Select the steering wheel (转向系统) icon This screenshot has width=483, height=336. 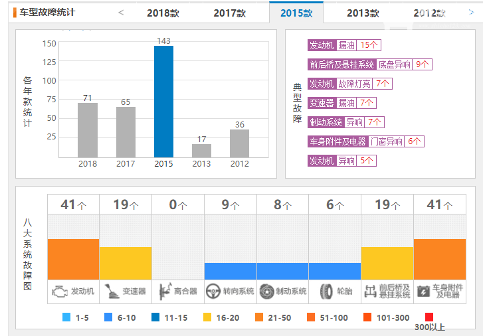pos(213,292)
